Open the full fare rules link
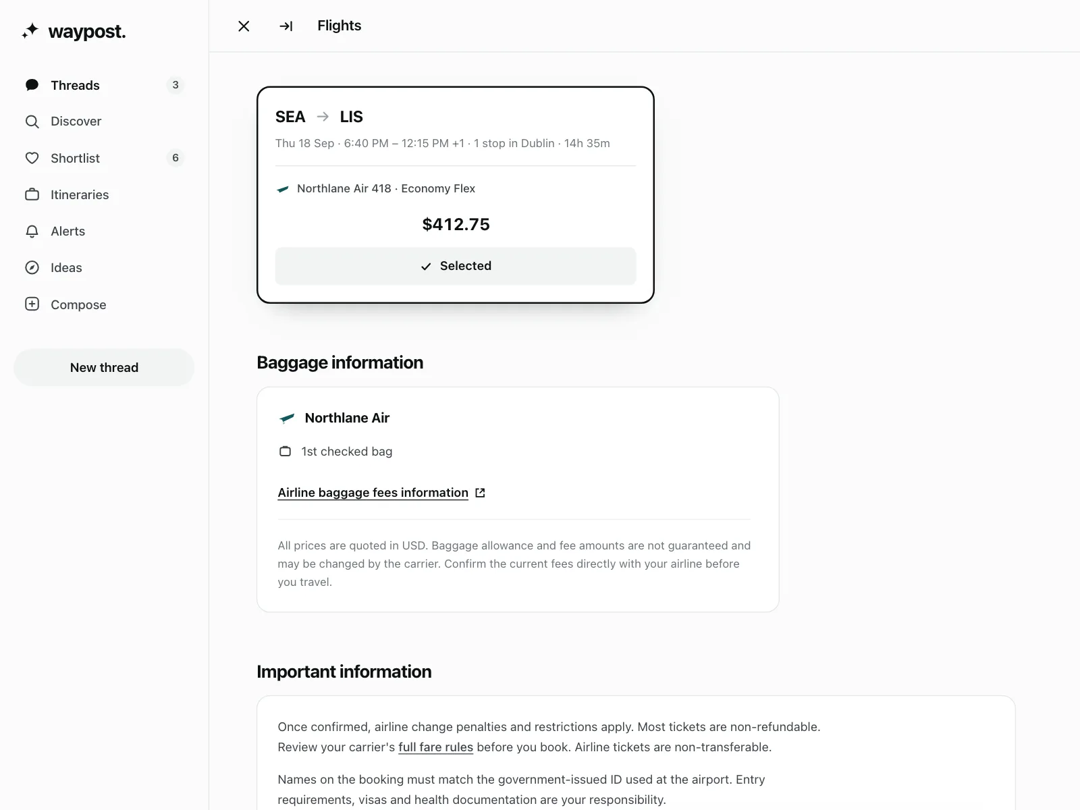The image size is (1080, 810). 435,747
